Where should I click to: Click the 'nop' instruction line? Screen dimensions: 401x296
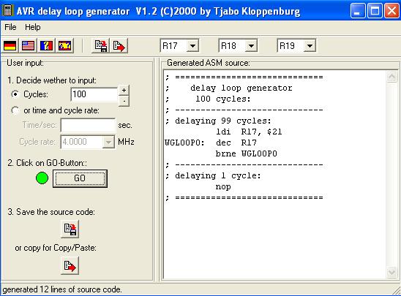(223, 186)
